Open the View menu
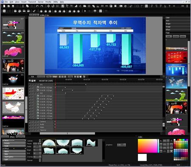191x167 pixels. [17, 2]
